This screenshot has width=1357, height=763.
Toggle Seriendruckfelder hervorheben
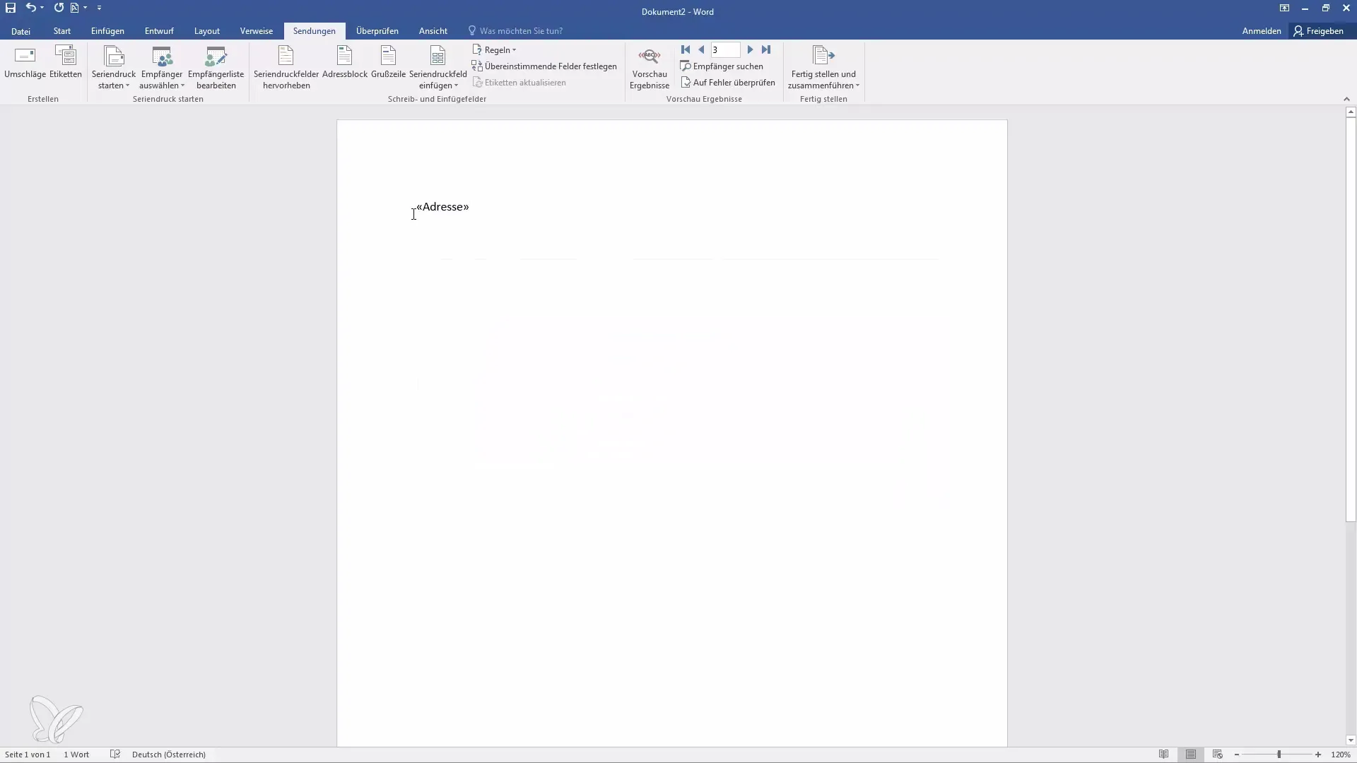coord(286,67)
